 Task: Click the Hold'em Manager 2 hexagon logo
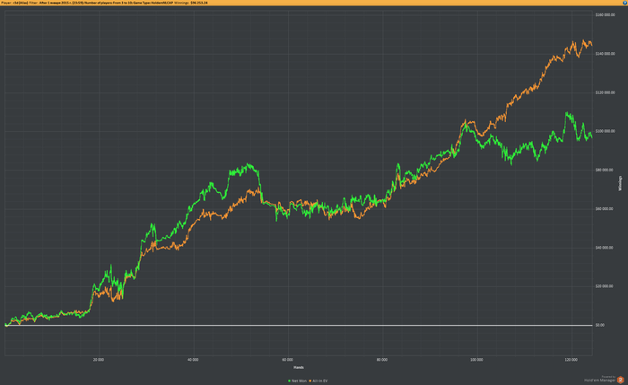(621, 380)
